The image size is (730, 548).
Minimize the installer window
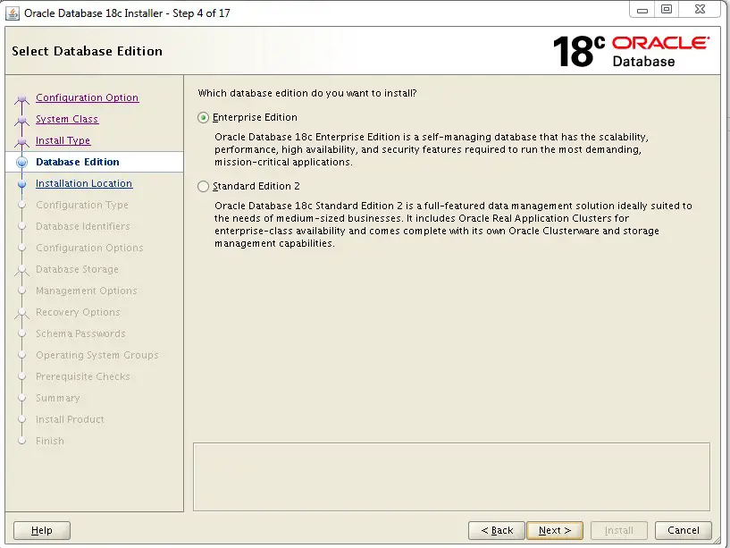click(x=642, y=10)
